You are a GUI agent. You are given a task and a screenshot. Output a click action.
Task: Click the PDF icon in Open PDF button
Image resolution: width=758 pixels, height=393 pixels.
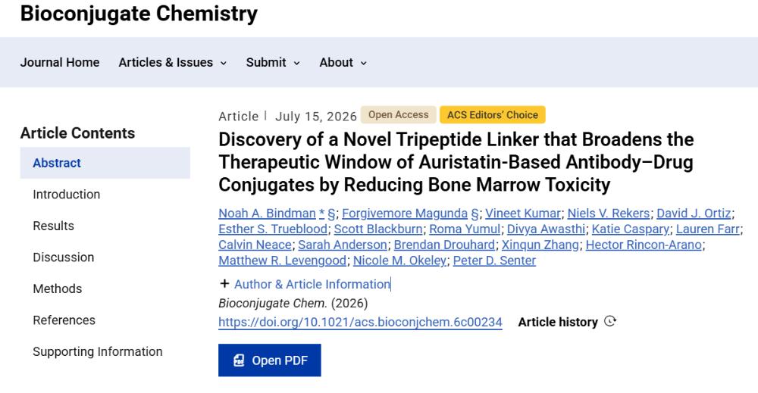tap(239, 360)
